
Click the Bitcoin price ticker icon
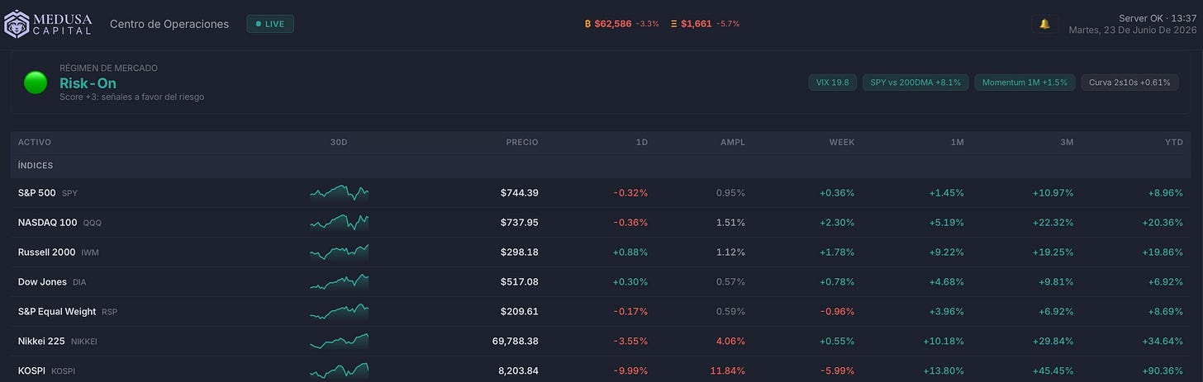[587, 24]
